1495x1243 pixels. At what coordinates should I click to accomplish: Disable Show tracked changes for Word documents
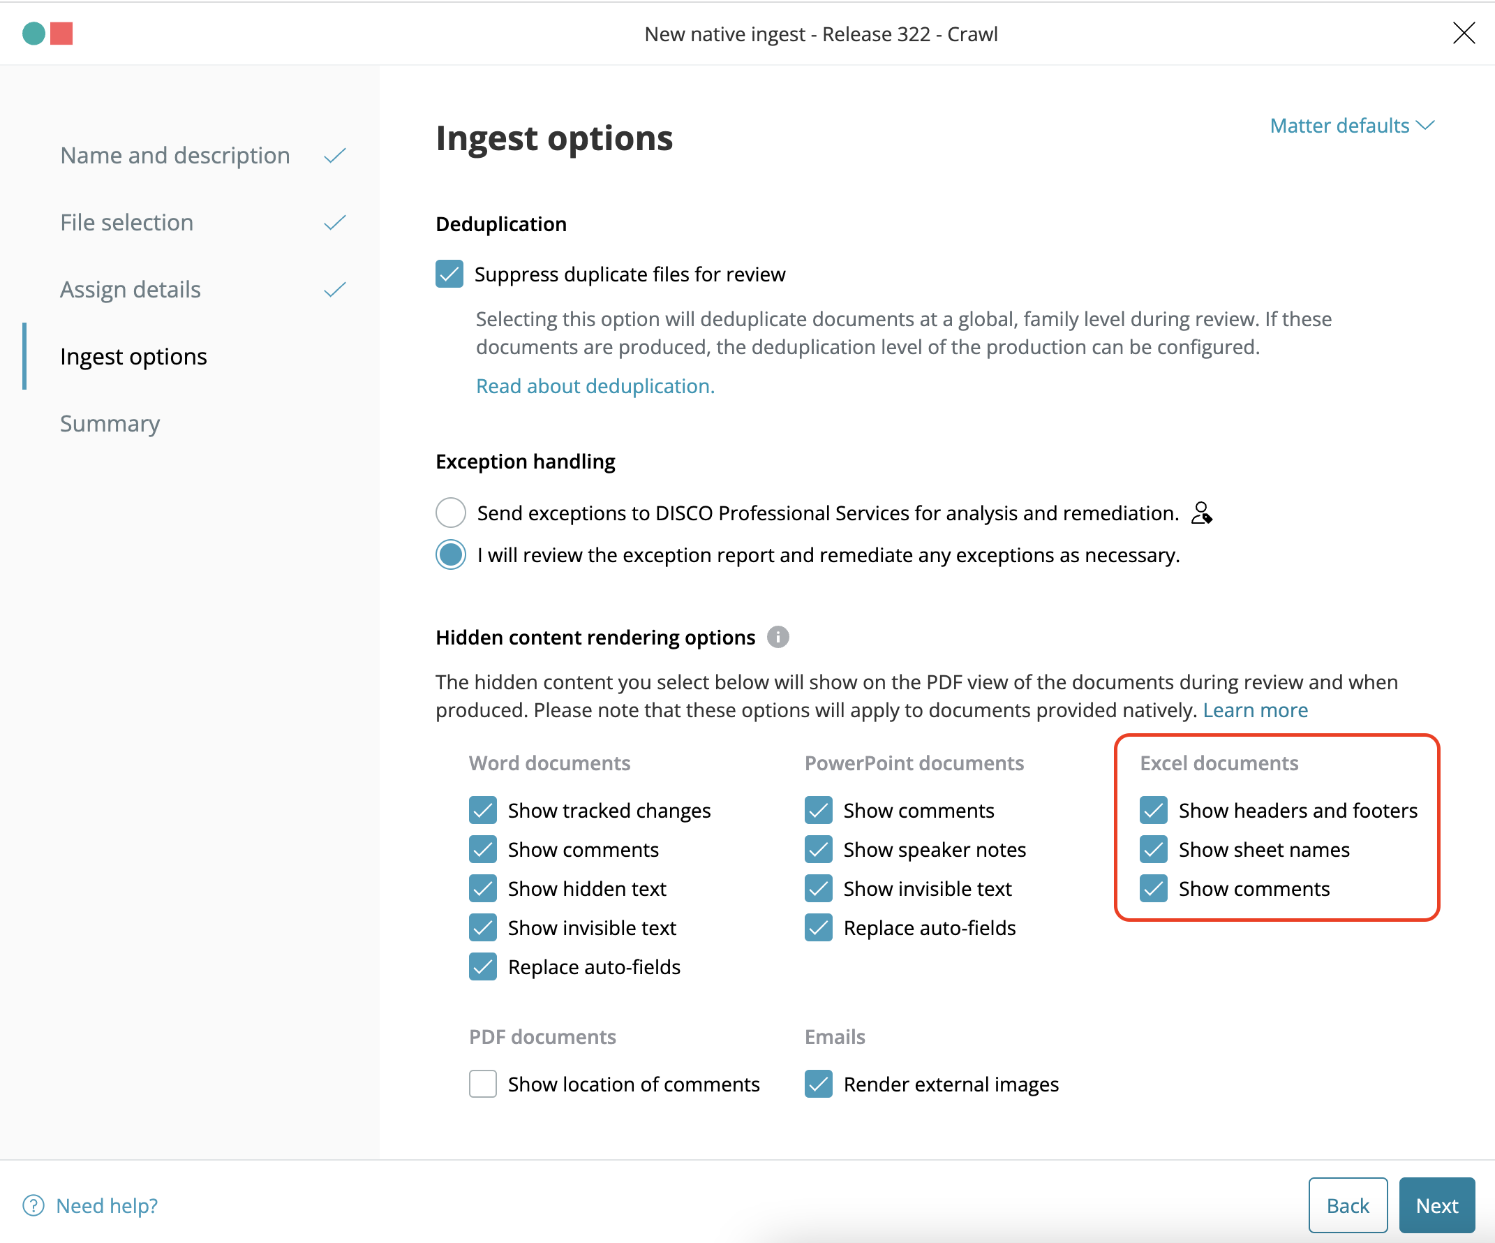483,810
